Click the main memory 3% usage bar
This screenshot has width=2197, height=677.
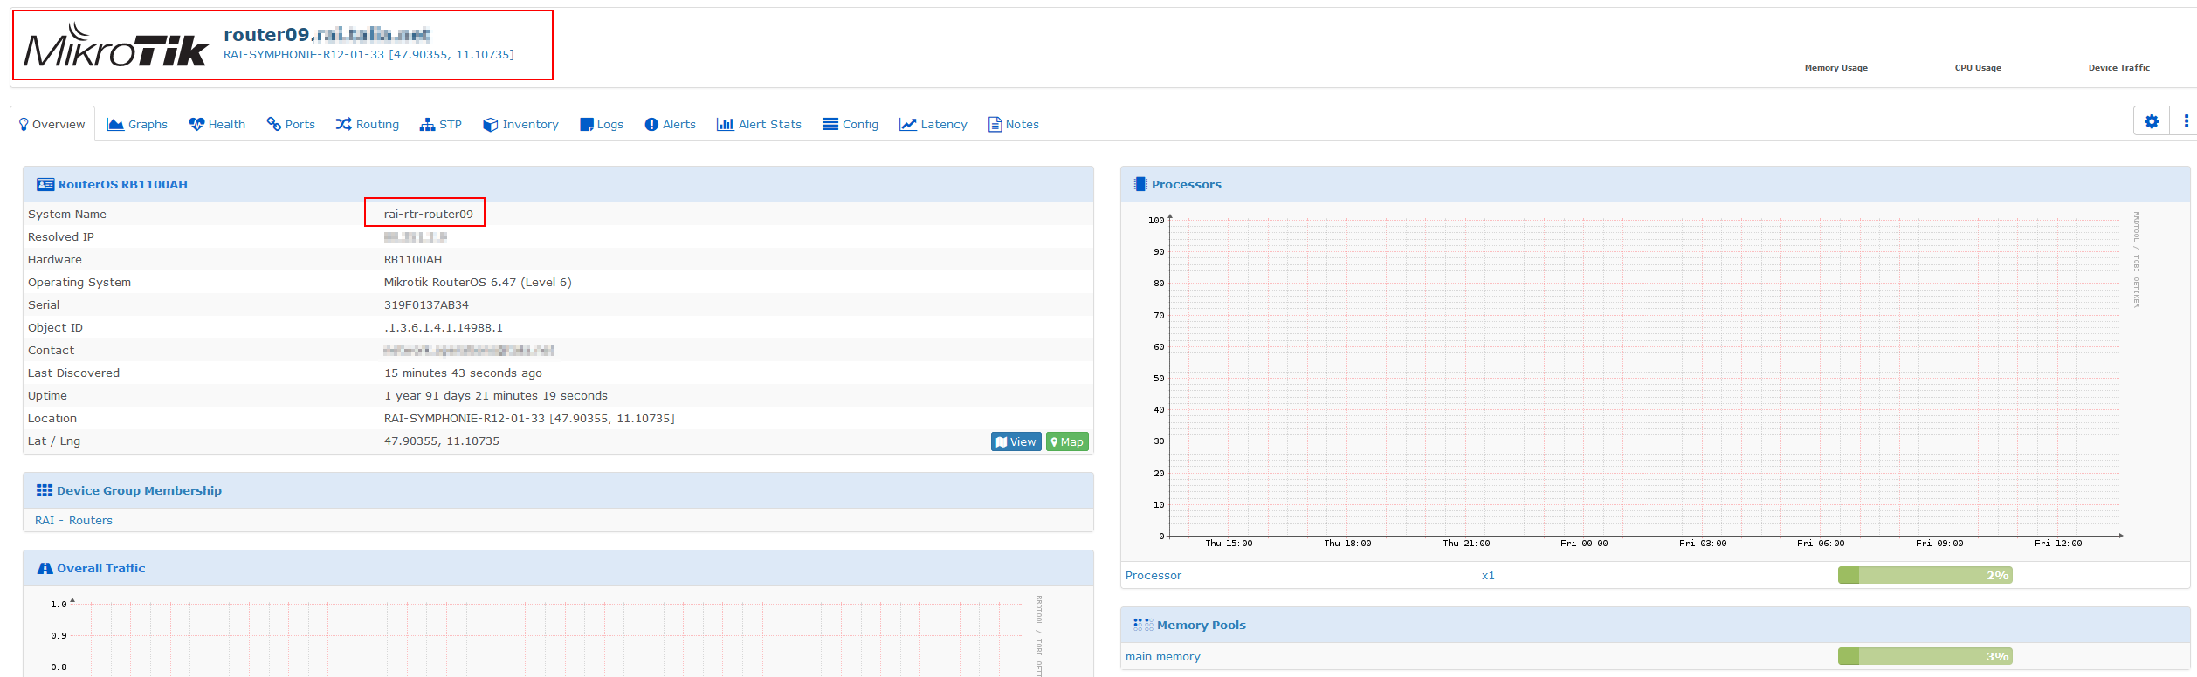1925,656
